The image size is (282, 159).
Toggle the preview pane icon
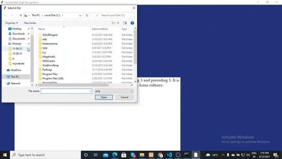coord(125,23)
